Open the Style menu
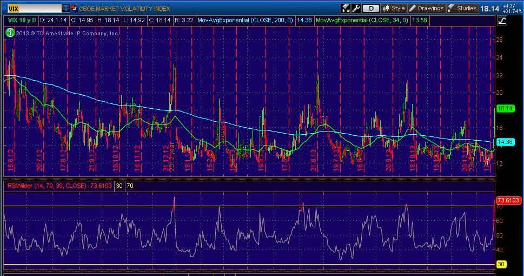Screen dimensions: 524x276 coord(394,8)
